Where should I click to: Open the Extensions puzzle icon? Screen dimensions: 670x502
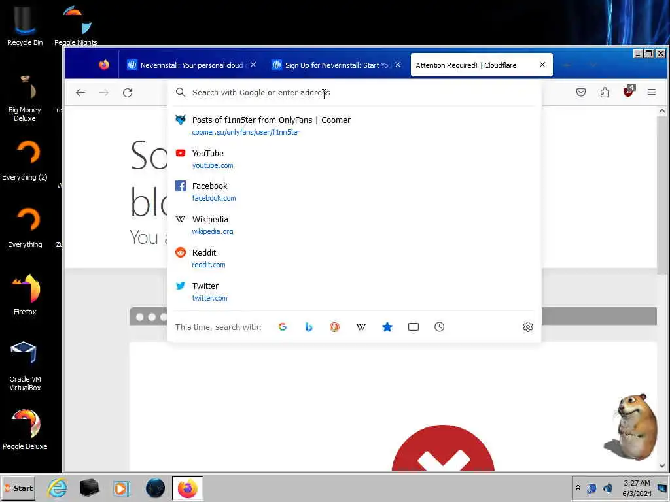pos(605,92)
